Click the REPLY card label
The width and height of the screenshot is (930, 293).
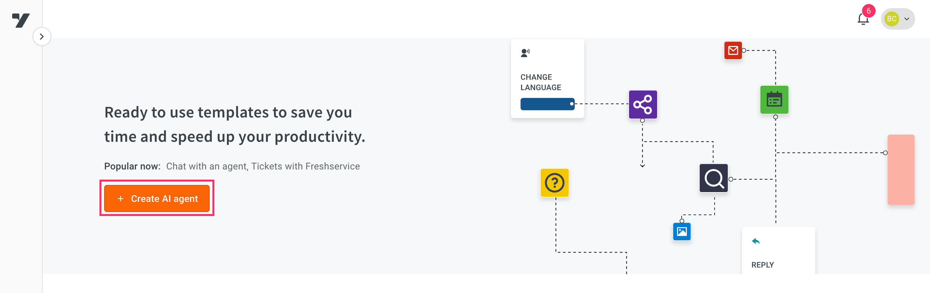tap(763, 265)
